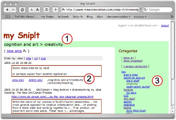Viewport: 176px width, 120px height.
Task: Open the Google search magnifier menu
Action: click(x=146, y=10)
